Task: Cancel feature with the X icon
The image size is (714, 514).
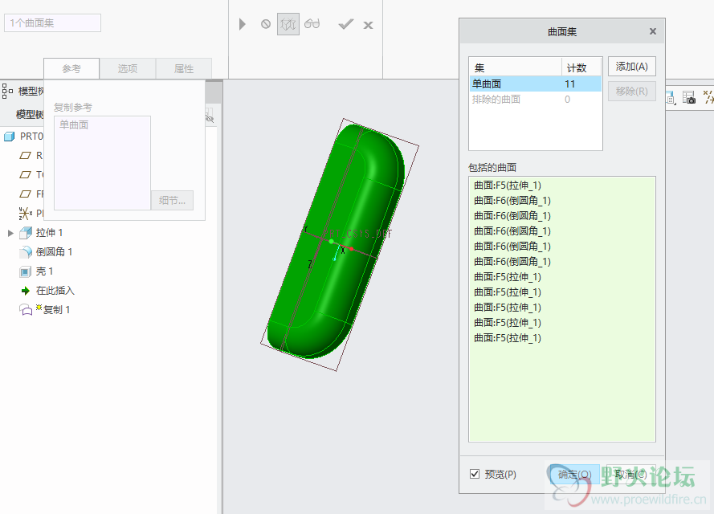Action: [x=368, y=26]
